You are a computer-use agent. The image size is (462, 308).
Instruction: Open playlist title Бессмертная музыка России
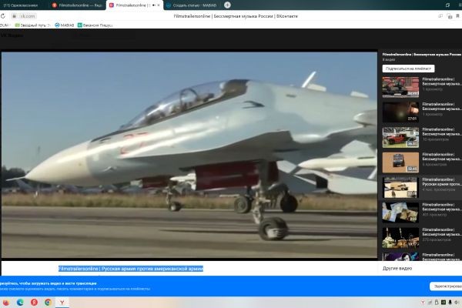tap(422, 55)
